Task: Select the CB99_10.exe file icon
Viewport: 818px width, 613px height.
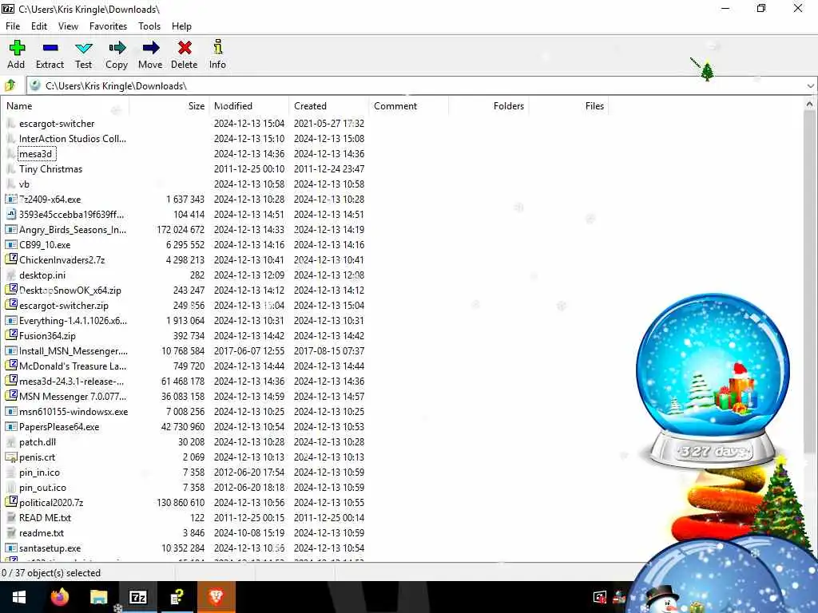Action: click(11, 244)
